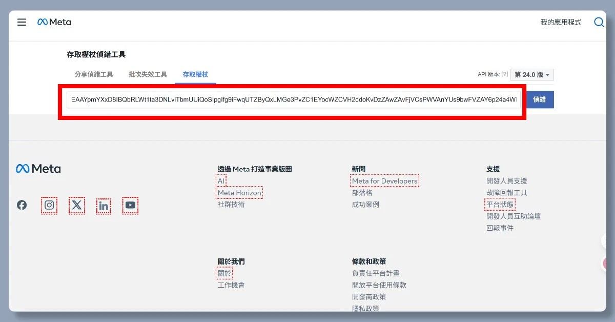The height and width of the screenshot is (322, 615).
Task: Open Meta's LinkedIn page icon
Action: 104,206
